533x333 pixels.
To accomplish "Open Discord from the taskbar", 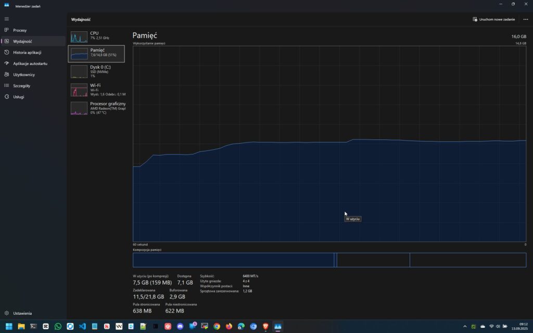I will pos(180,326).
